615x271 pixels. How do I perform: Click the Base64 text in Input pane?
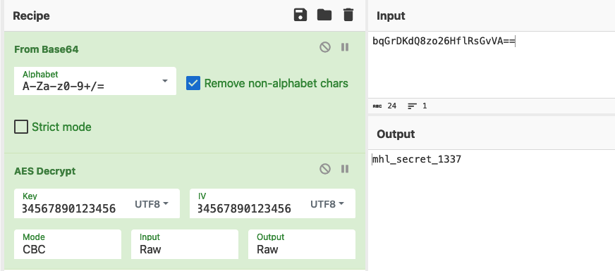(x=443, y=41)
